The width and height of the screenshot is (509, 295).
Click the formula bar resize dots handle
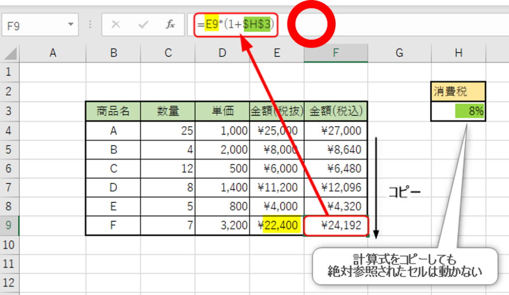90,24
